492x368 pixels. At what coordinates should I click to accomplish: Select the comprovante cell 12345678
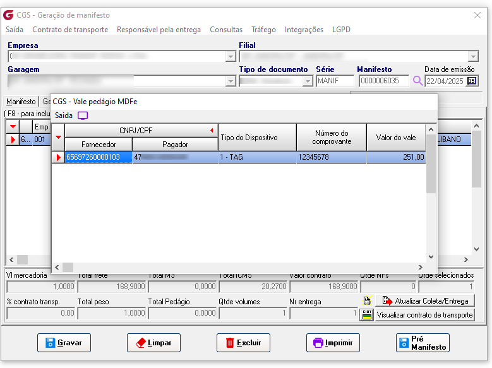coord(332,157)
